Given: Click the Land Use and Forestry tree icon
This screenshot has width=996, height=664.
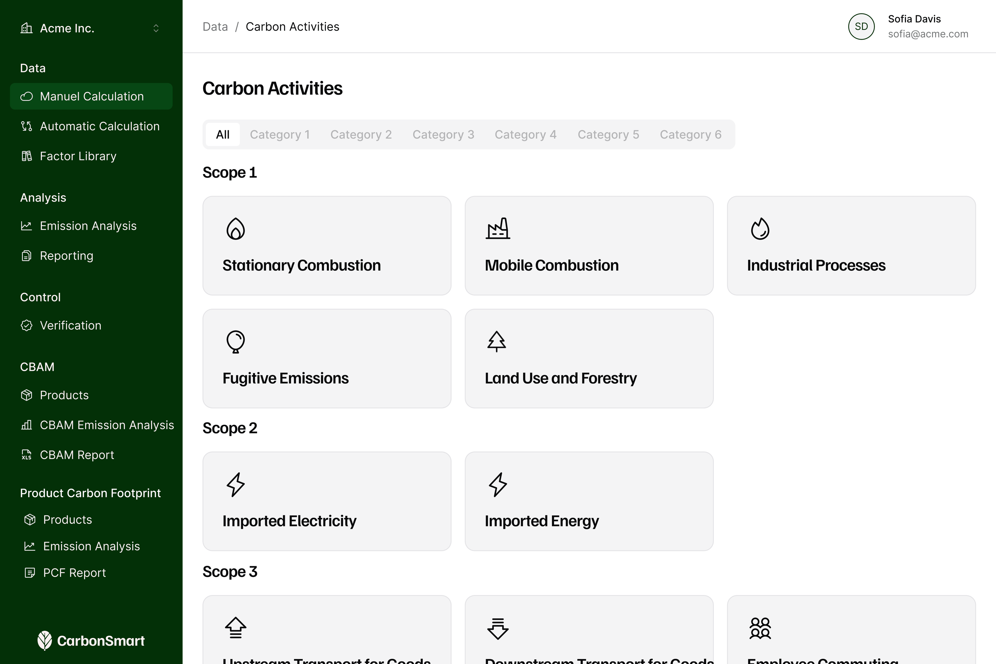Looking at the screenshot, I should 496,342.
